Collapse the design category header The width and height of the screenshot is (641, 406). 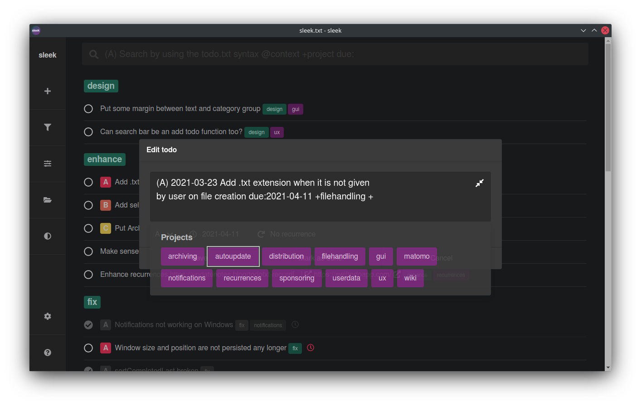tap(101, 86)
